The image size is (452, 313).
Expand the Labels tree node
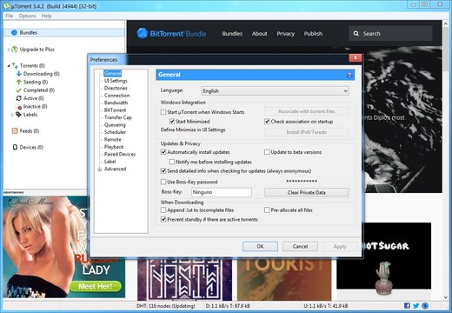point(12,115)
